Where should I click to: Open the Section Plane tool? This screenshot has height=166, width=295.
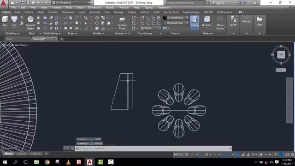[x=122, y=23]
